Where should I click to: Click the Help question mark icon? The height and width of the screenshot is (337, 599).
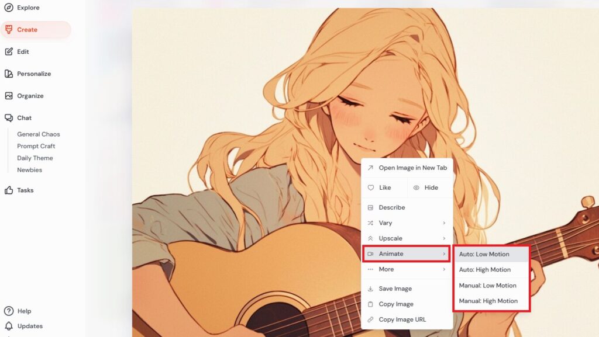point(8,311)
